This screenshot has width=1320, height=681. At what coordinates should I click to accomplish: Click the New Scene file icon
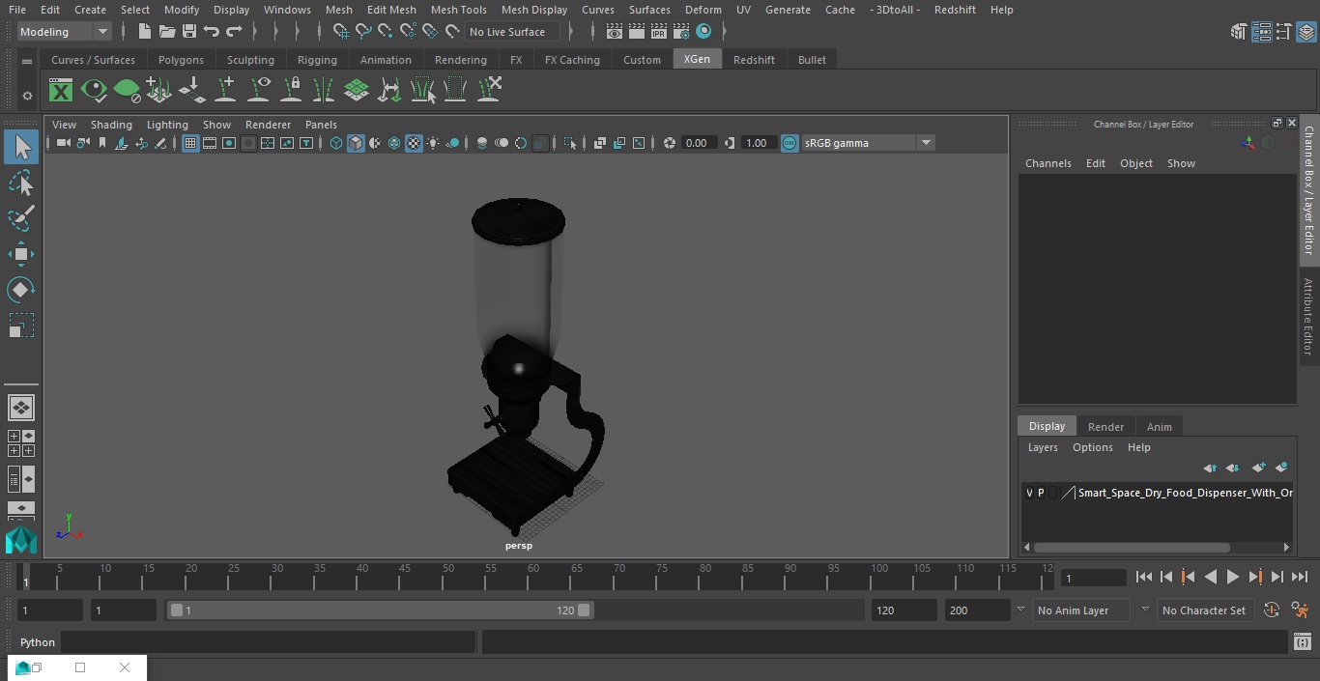(144, 32)
